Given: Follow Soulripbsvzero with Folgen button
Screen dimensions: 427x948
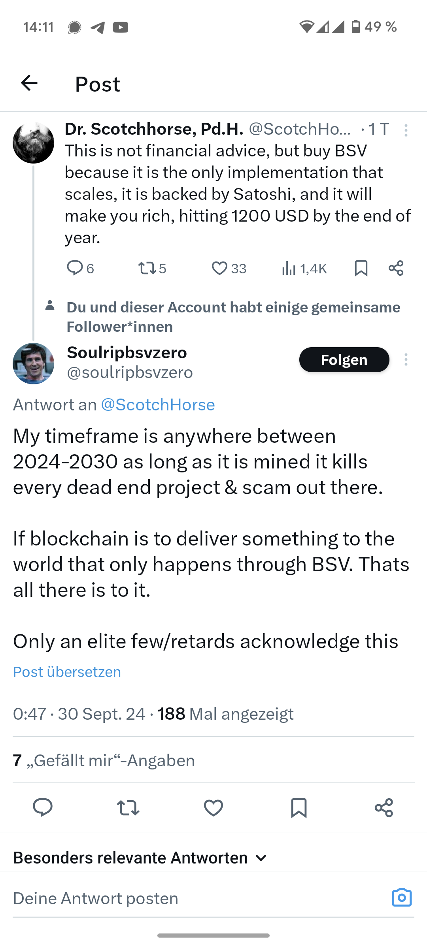Looking at the screenshot, I should 344,360.
